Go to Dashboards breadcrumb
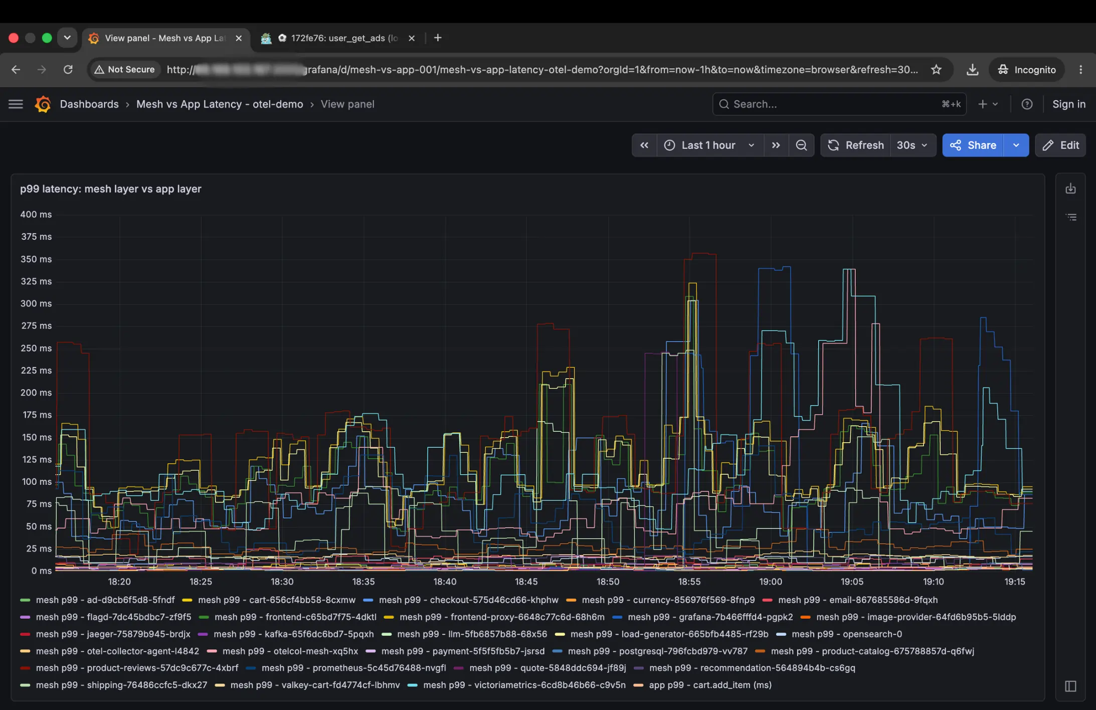Image resolution: width=1096 pixels, height=710 pixels. 89,104
